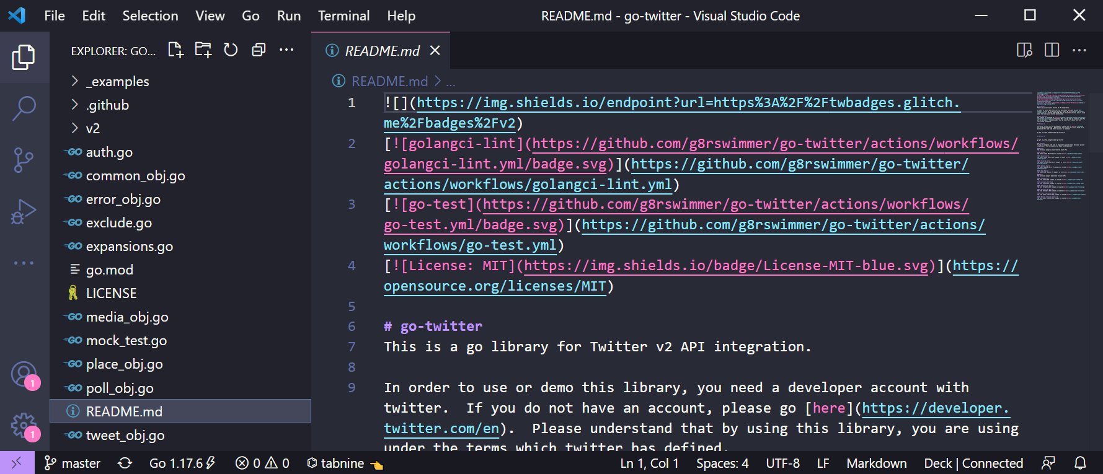Open the Terminal menu

[x=343, y=15]
